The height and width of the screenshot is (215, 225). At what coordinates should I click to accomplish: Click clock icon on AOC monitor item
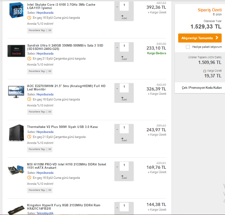[x=29, y=99]
